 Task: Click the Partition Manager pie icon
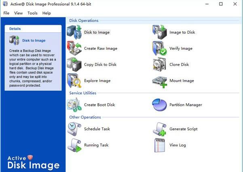159,105
